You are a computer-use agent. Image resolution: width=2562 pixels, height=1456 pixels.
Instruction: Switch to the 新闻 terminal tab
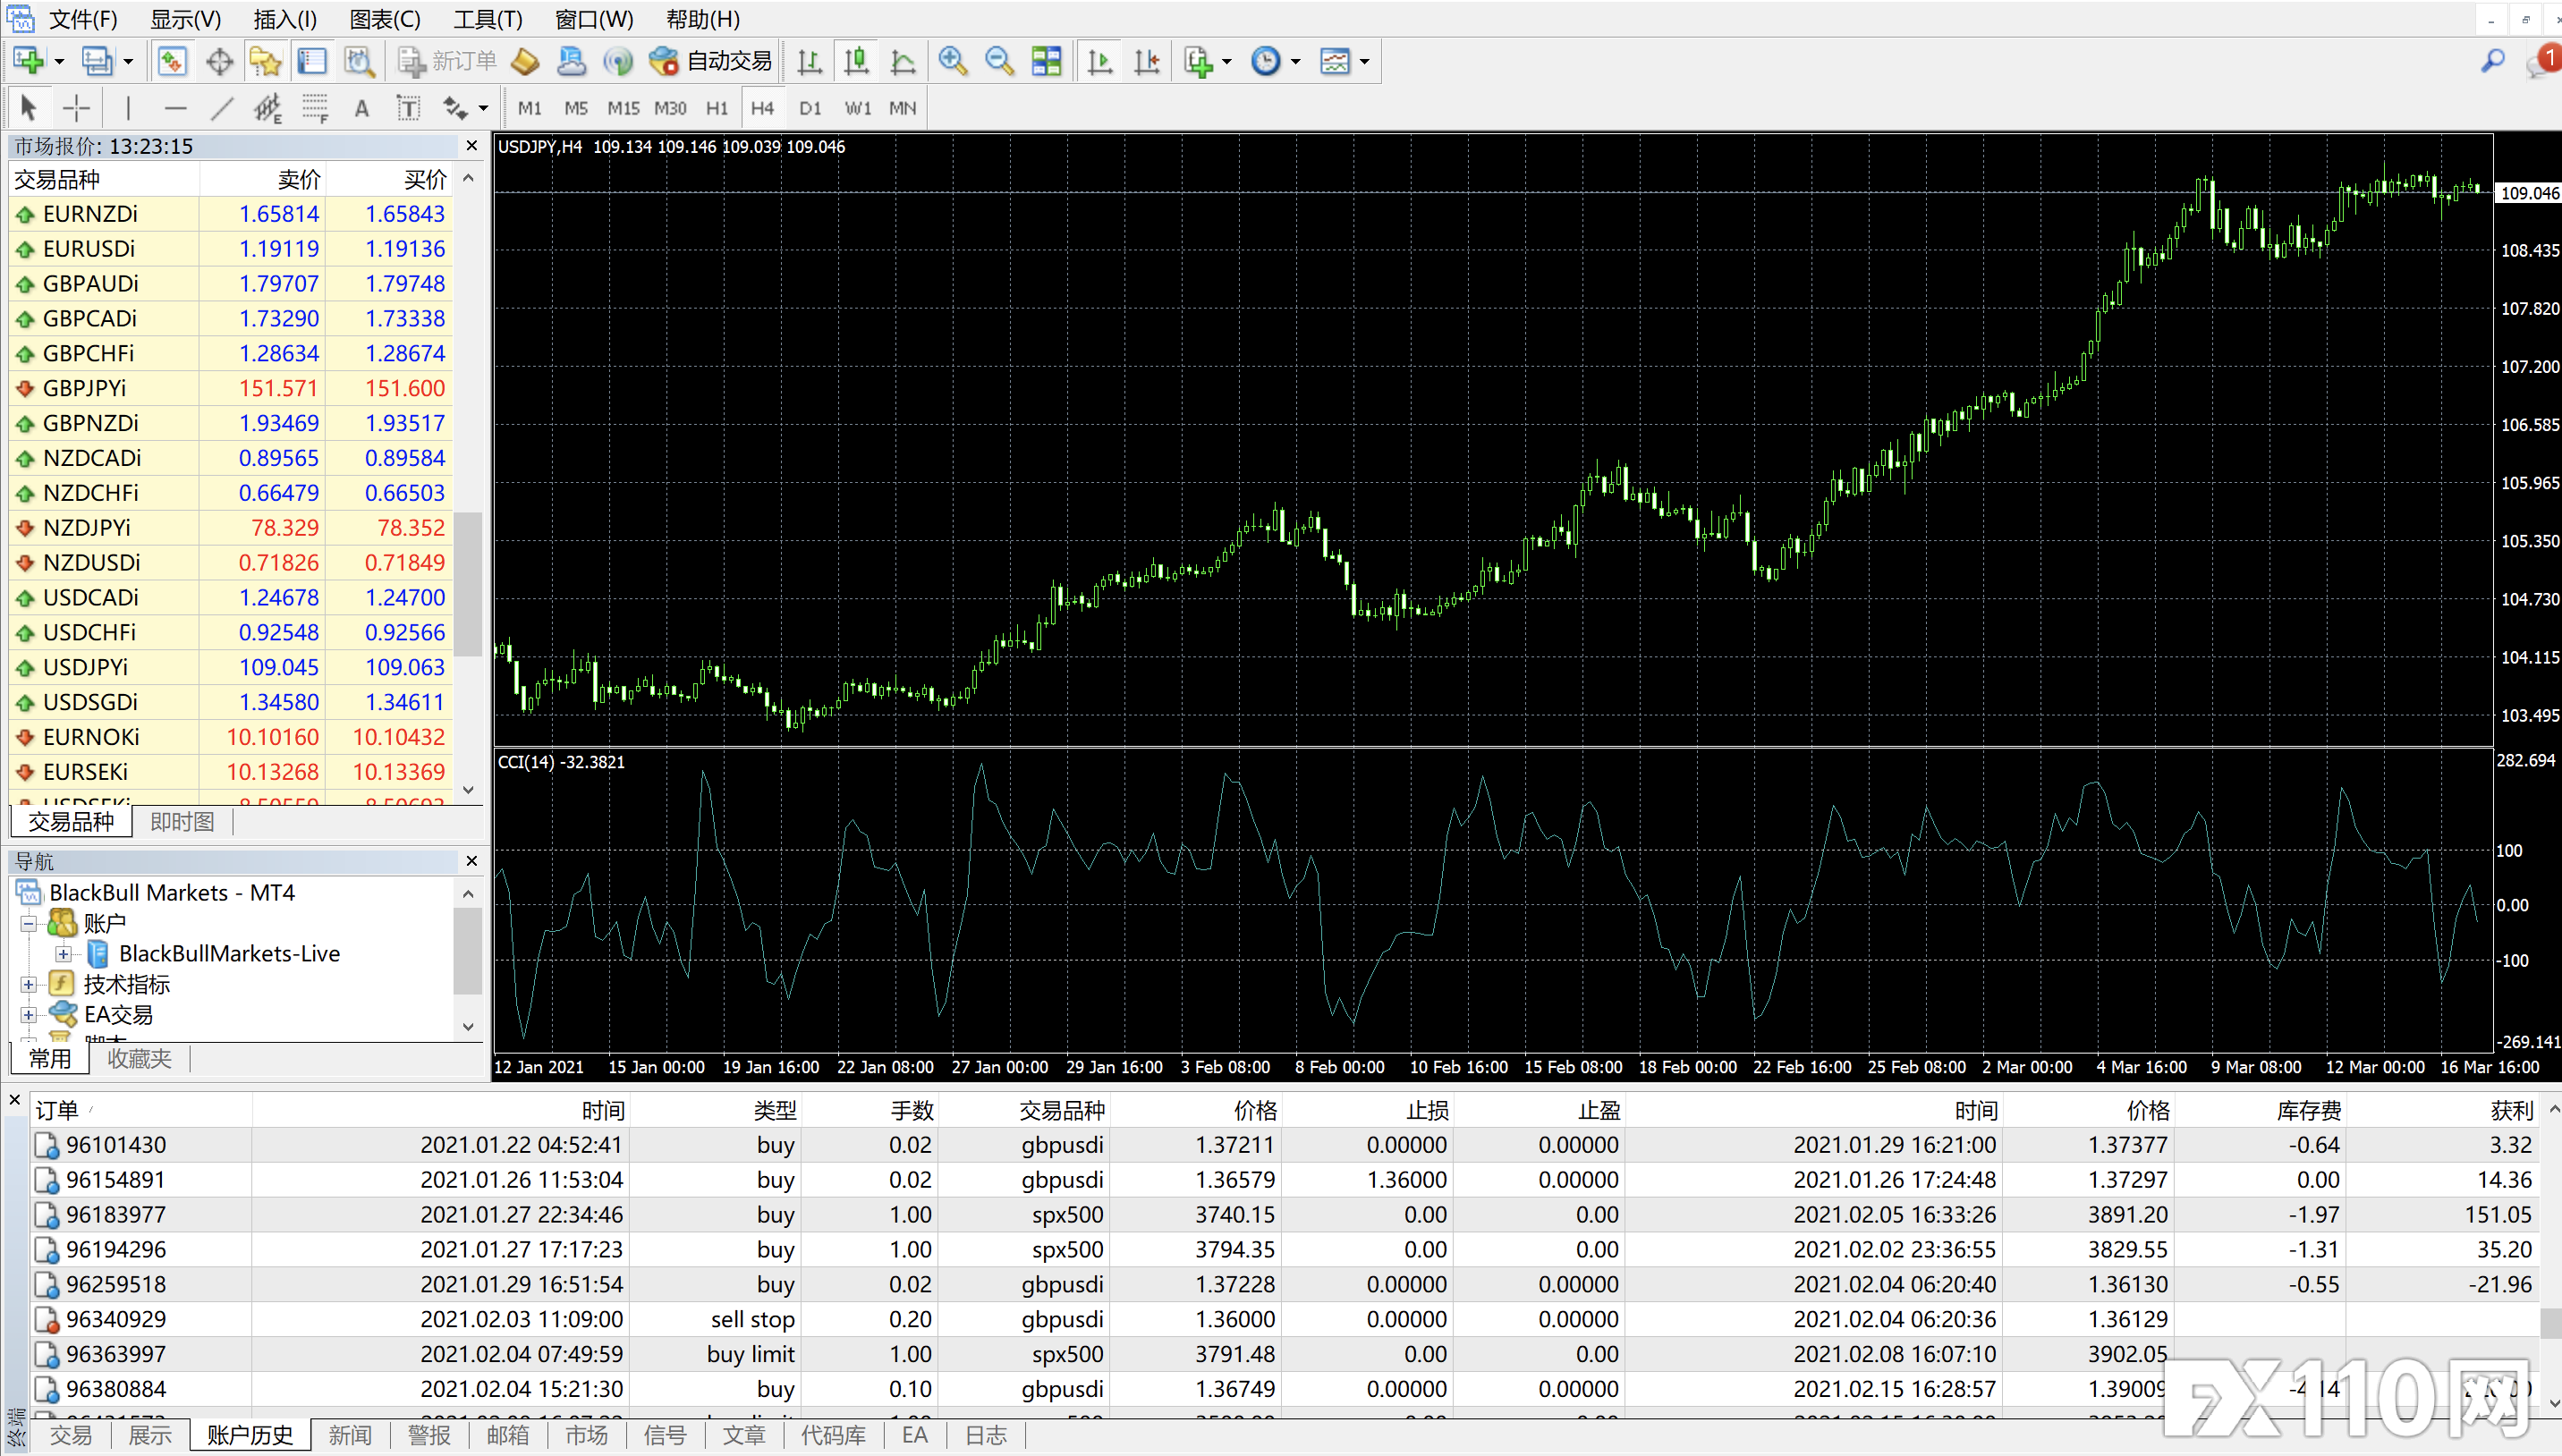tap(350, 1436)
